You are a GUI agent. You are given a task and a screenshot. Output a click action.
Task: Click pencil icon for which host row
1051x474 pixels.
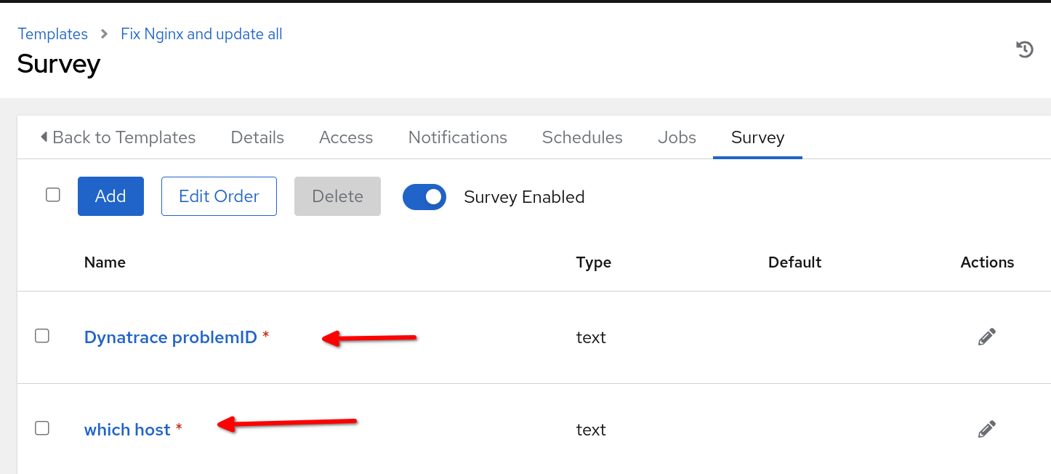click(x=986, y=429)
